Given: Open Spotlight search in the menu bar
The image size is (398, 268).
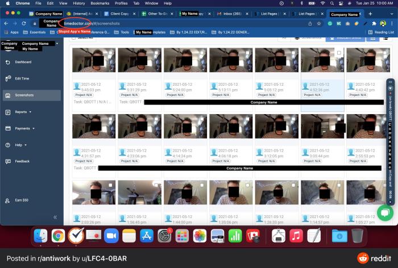Looking at the screenshot, I should tap(332, 3).
